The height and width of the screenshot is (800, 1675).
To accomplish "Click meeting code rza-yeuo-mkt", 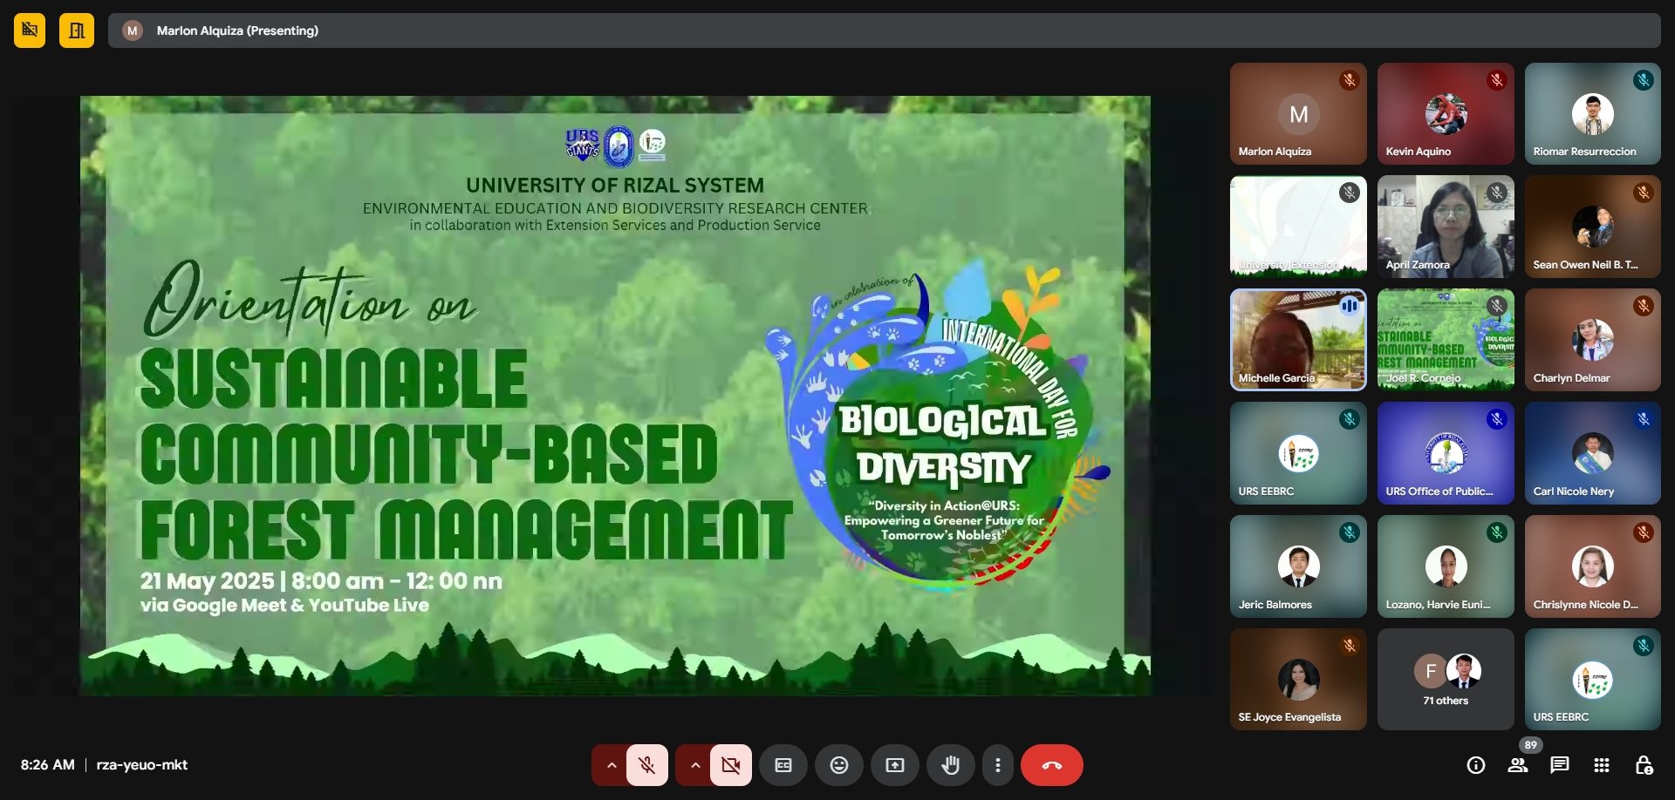I will (x=142, y=765).
